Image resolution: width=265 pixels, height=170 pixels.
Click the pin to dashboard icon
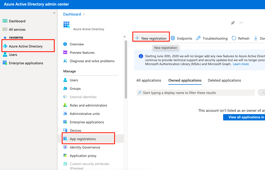(233, 23)
